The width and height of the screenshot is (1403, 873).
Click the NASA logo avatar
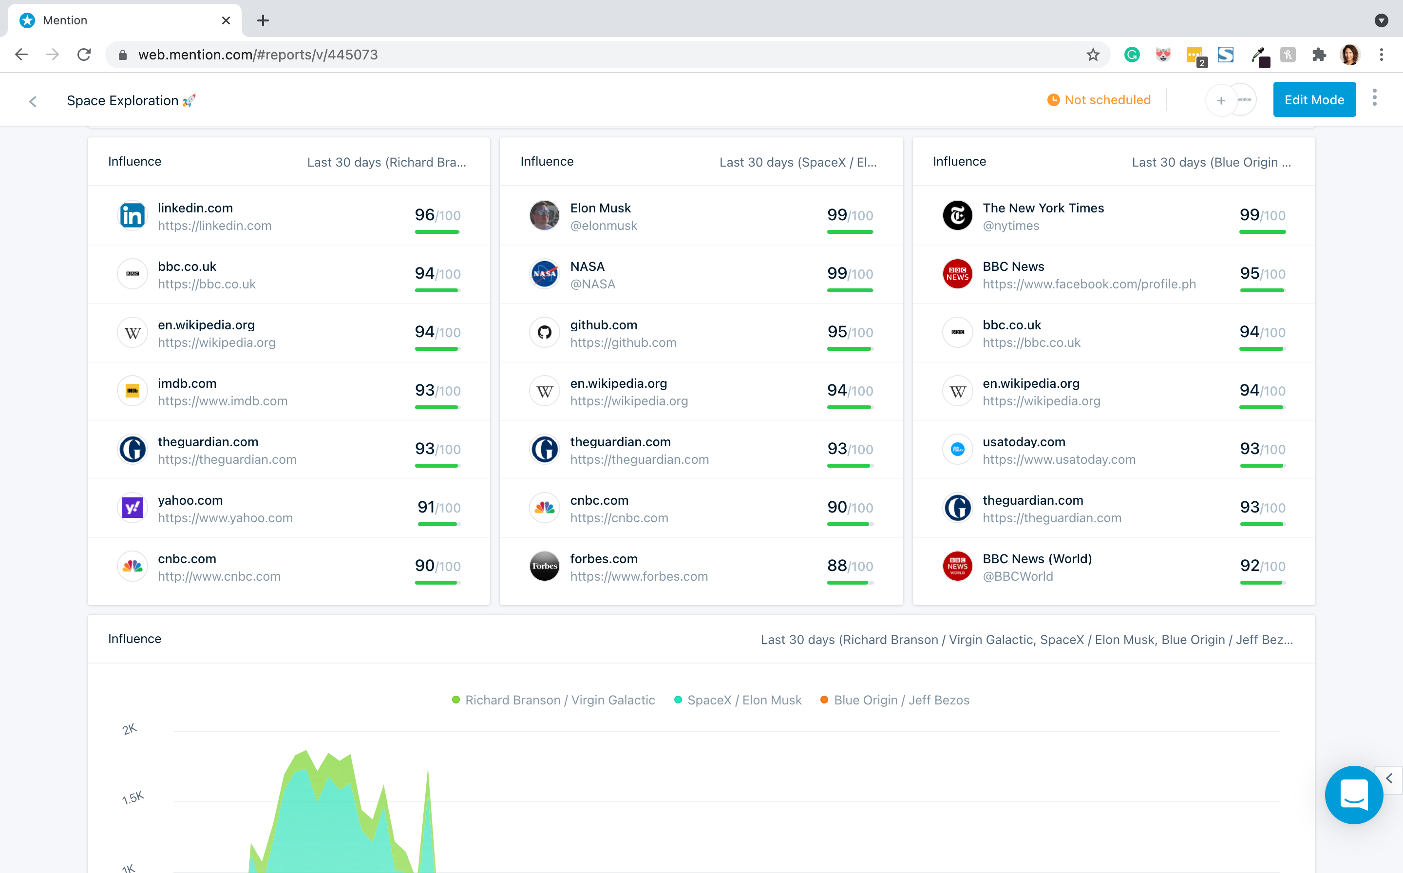click(544, 274)
